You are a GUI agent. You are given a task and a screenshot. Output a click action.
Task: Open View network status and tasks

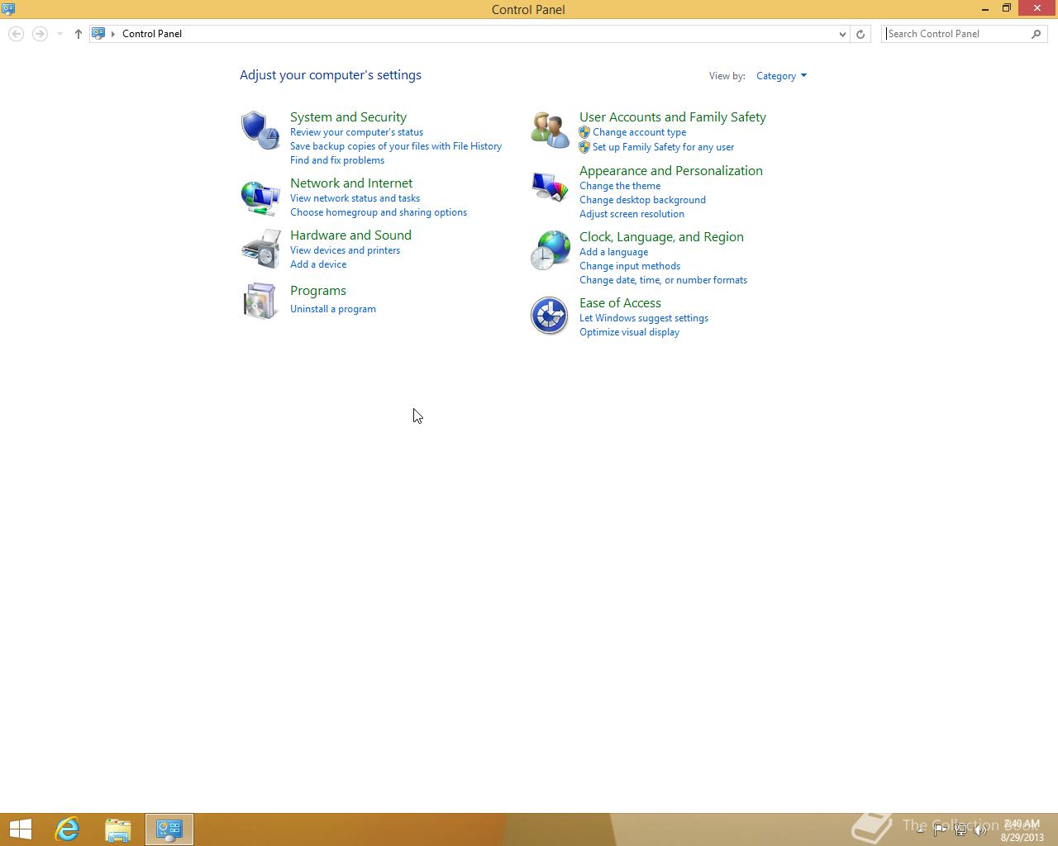coord(355,198)
